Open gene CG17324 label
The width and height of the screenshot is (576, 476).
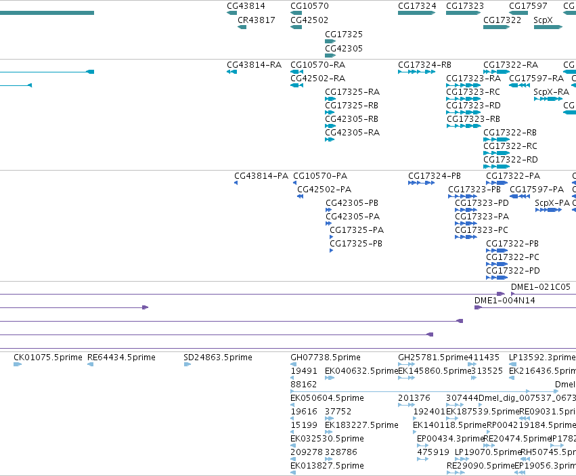[417, 6]
